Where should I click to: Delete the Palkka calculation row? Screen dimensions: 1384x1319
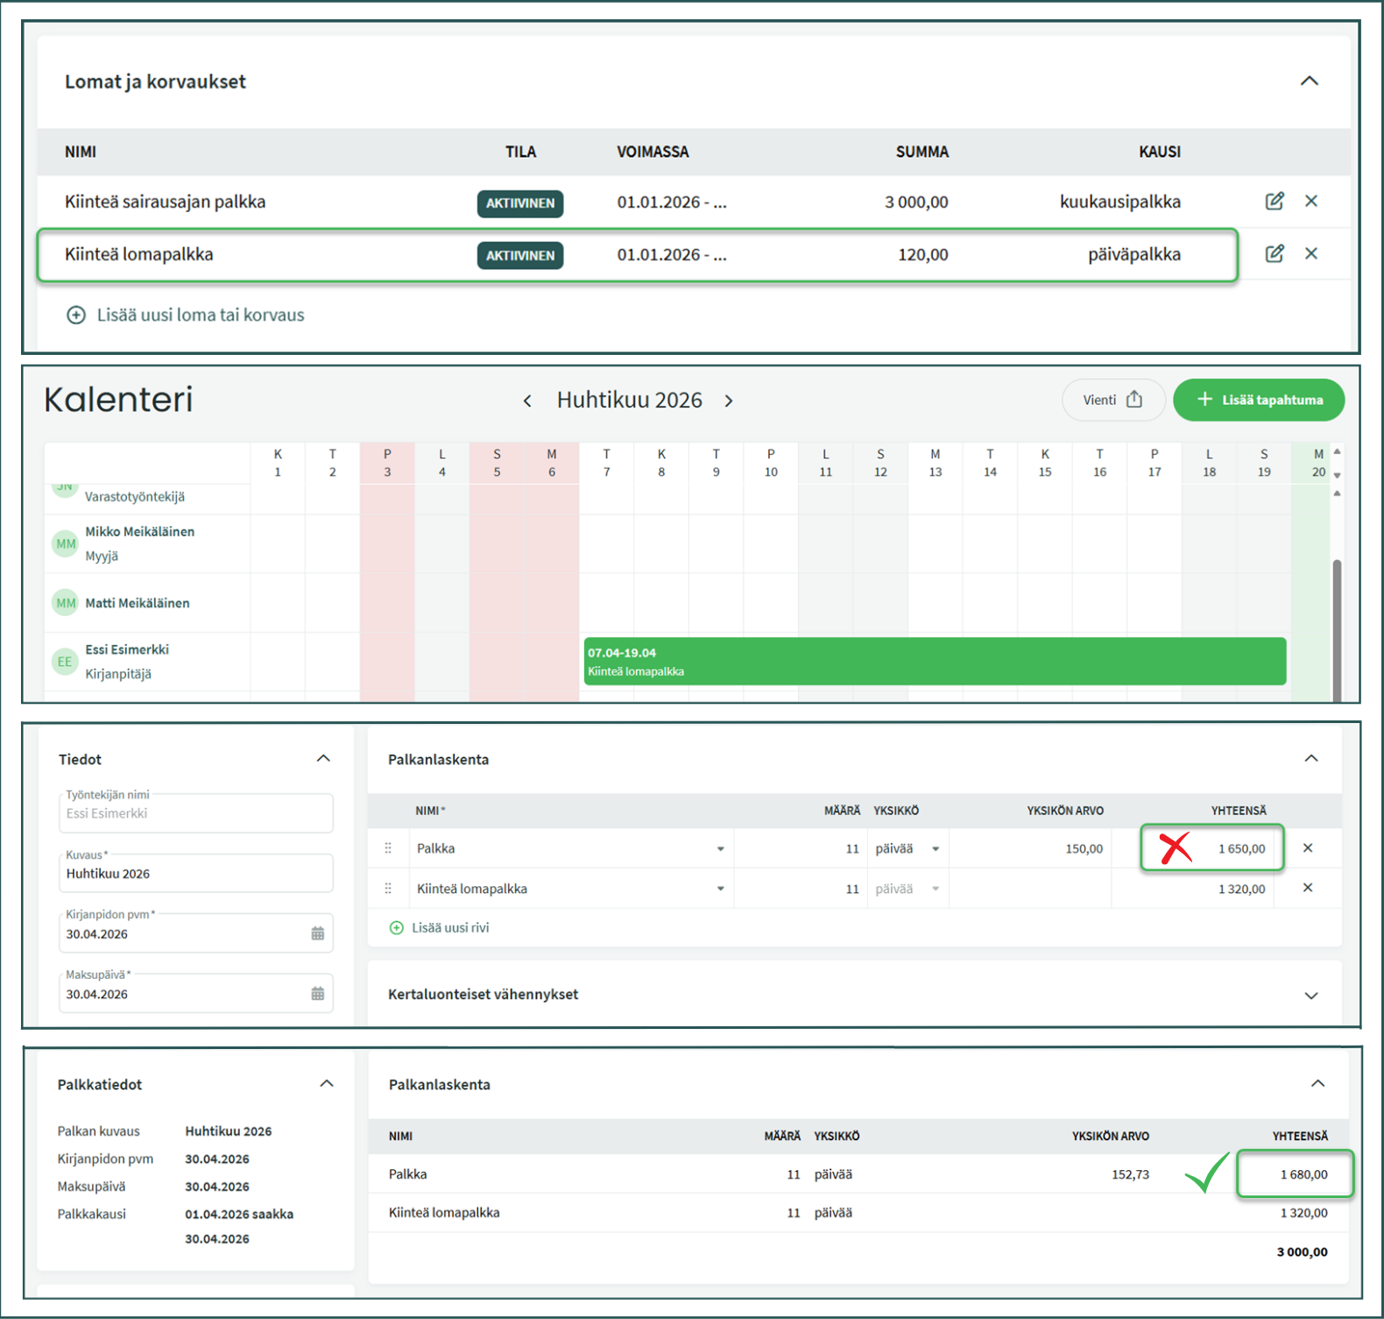(x=1308, y=848)
